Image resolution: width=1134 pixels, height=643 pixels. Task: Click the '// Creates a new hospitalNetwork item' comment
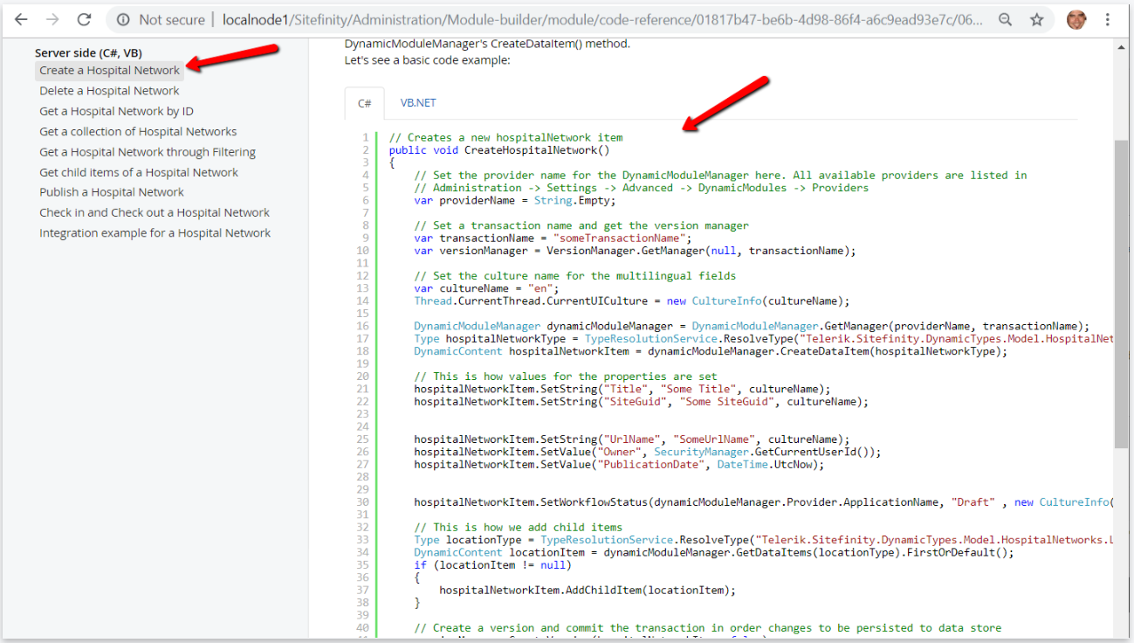point(506,137)
